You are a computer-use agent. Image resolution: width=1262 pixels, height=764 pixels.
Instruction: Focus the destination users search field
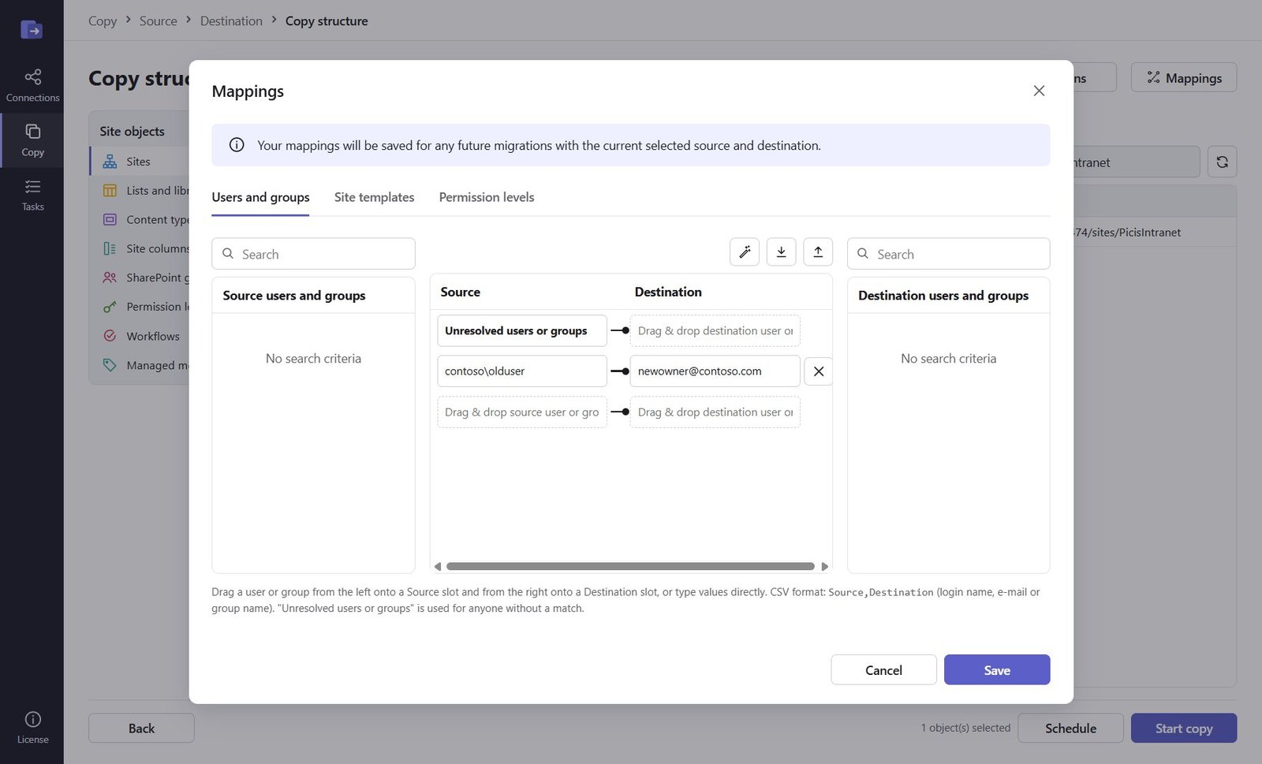(x=948, y=254)
